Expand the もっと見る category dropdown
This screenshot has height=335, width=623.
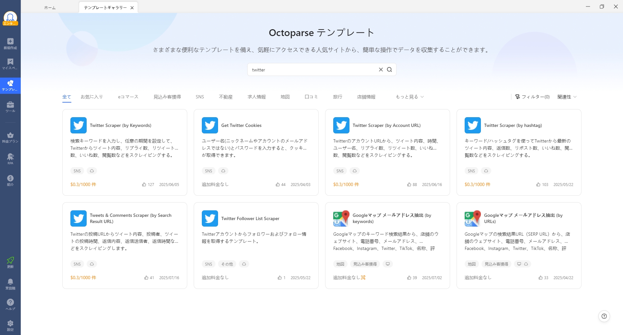tap(409, 97)
